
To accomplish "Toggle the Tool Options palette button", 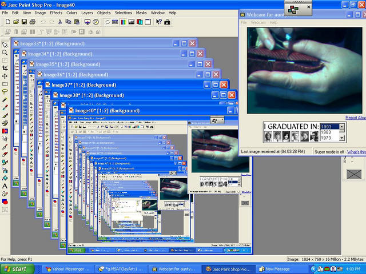I will click(115, 22).
